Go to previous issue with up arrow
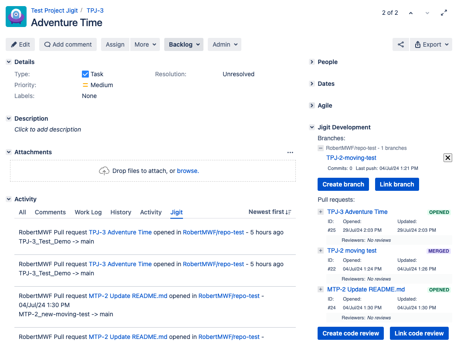 (410, 13)
